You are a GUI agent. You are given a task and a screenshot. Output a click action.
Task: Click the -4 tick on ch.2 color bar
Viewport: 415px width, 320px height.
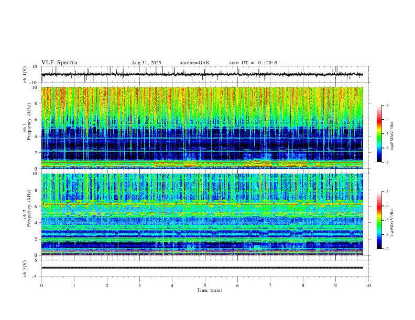(x=386, y=206)
